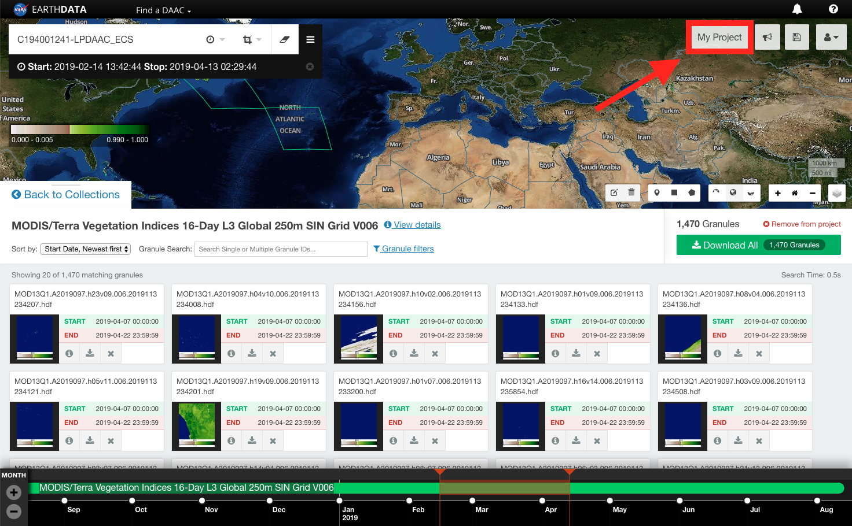Zoom in the timeline with plus
This screenshot has height=526, width=852.
click(x=14, y=492)
